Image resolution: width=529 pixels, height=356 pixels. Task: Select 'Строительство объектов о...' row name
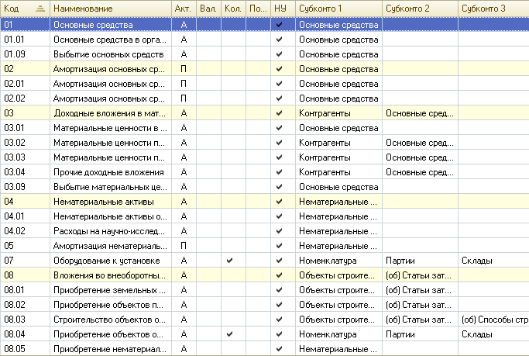pos(110,320)
